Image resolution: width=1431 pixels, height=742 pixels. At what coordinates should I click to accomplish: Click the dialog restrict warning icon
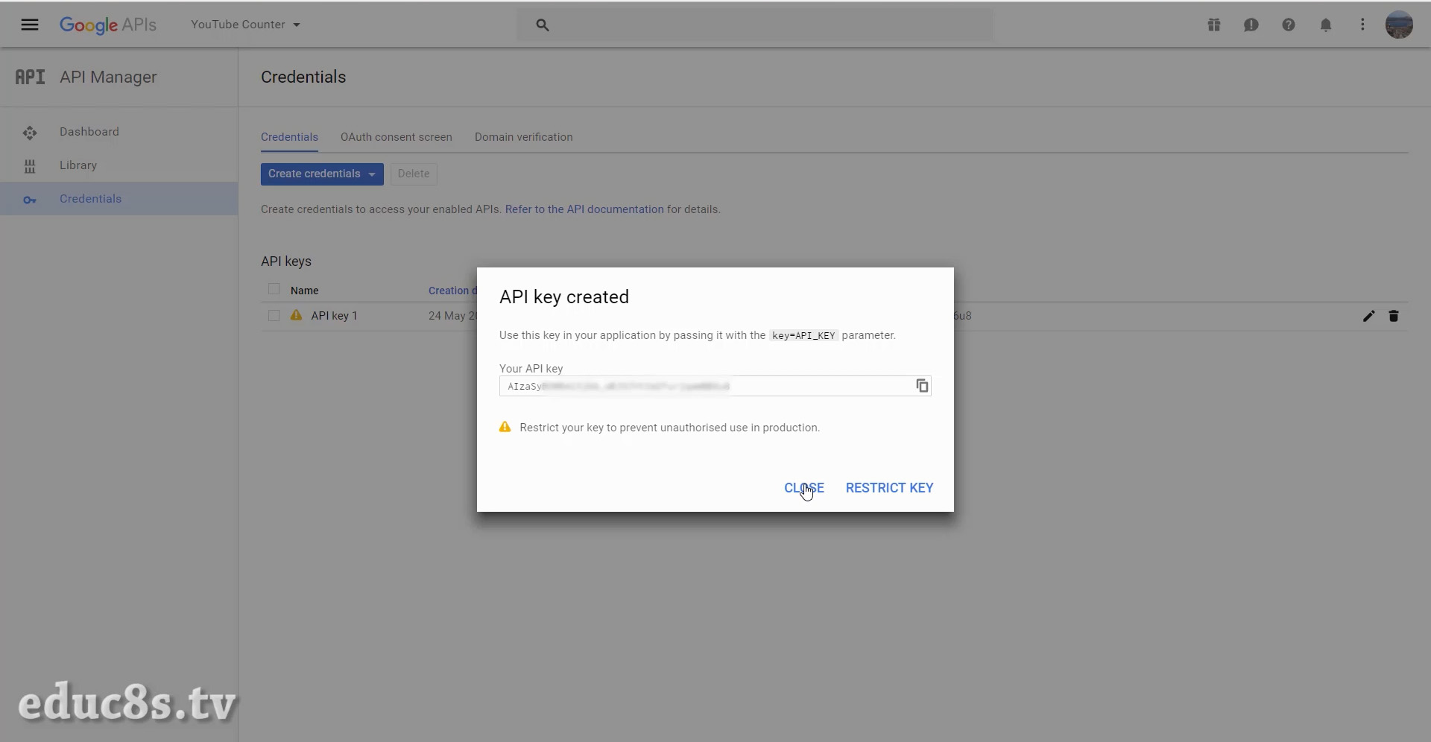click(505, 427)
